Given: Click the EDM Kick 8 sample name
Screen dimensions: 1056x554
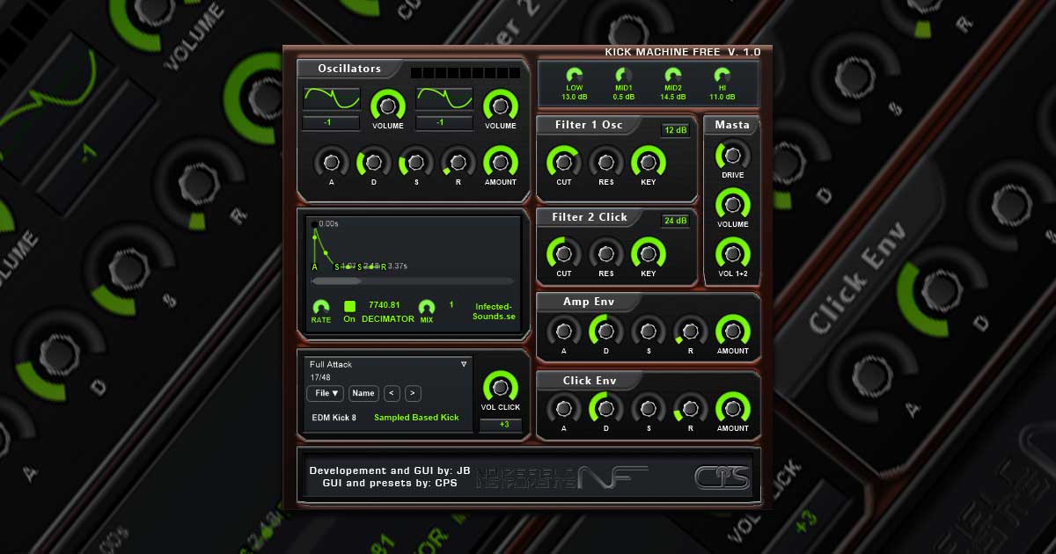Looking at the screenshot, I should click(x=334, y=418).
